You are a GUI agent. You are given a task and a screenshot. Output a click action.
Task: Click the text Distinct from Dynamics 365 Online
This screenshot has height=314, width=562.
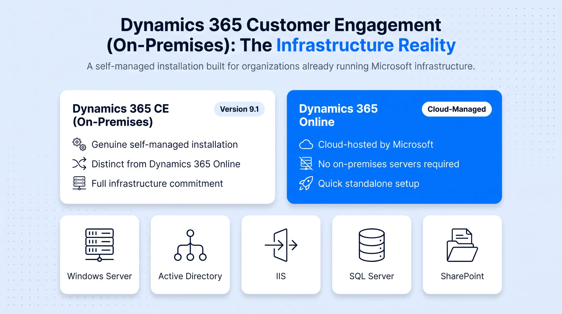[x=166, y=164]
